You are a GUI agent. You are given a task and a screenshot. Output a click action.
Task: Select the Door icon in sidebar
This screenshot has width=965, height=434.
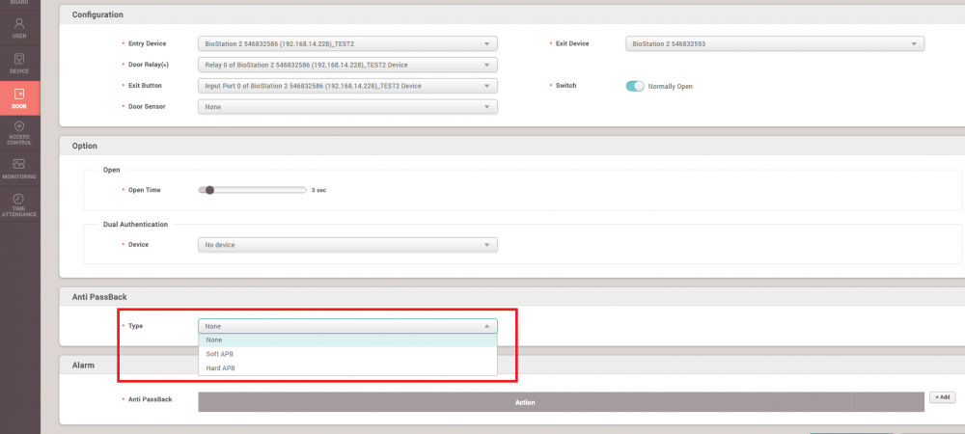coord(19,98)
